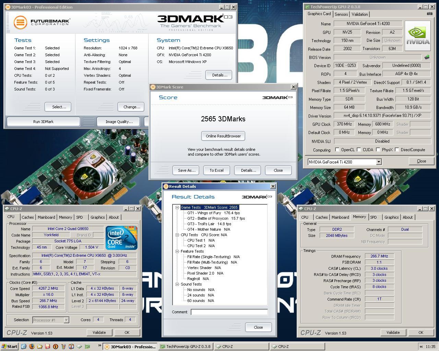Click Details button in 3DMark Score window
Screen dimensions: 439x351
(x=248, y=170)
